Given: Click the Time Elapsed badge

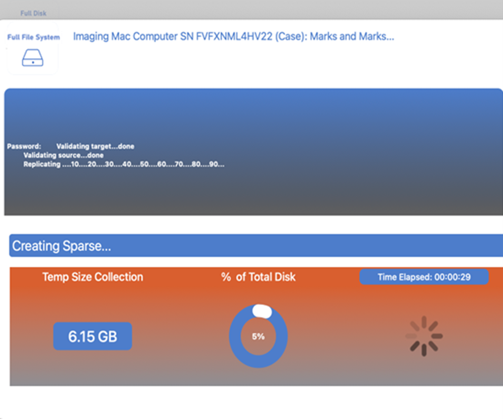Looking at the screenshot, I should pos(424,277).
